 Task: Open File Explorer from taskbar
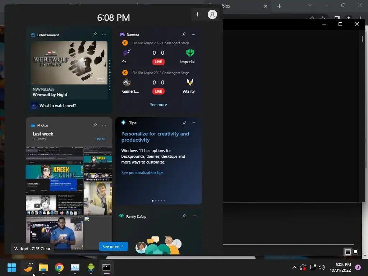coord(43,267)
